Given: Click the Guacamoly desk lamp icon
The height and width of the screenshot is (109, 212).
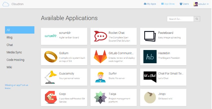Looking at the screenshot, I should pyautogui.click(x=51, y=77).
